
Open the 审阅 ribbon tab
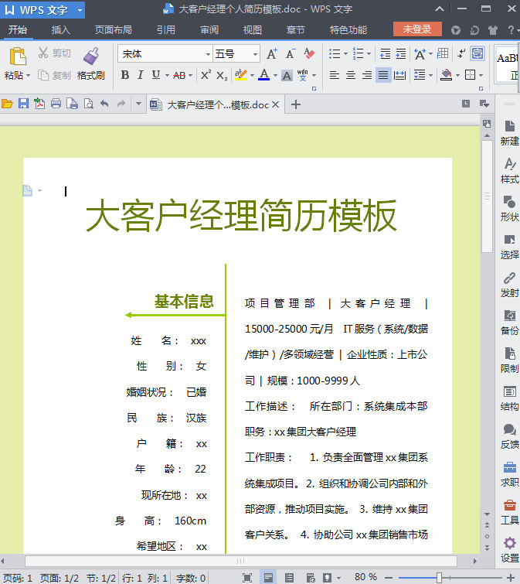tap(209, 30)
